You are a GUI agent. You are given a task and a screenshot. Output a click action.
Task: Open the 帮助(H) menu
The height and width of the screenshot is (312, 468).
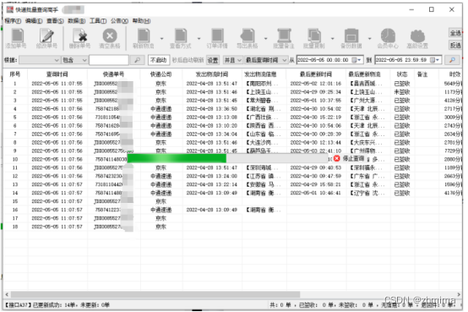click(x=141, y=21)
